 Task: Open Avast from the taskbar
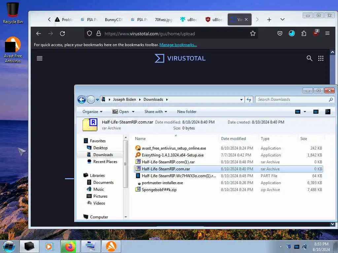(111, 246)
